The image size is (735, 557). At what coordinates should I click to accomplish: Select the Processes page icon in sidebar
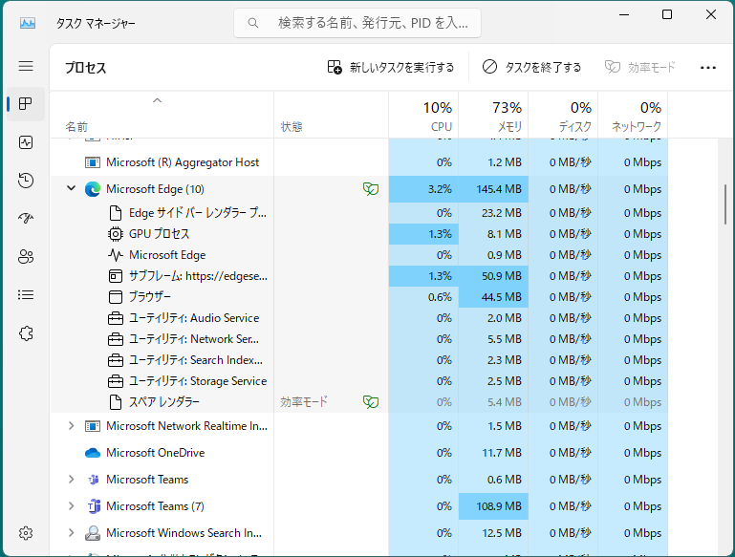[x=26, y=104]
